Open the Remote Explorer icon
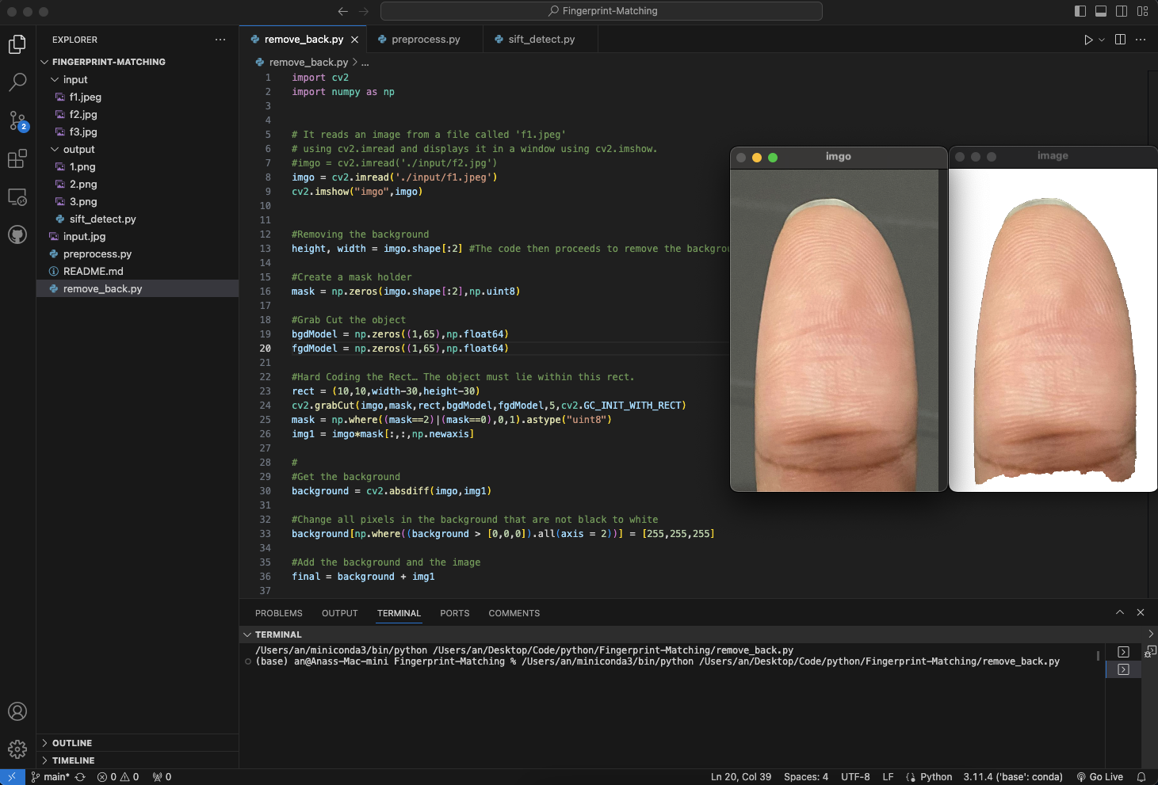The height and width of the screenshot is (785, 1158). click(x=17, y=196)
